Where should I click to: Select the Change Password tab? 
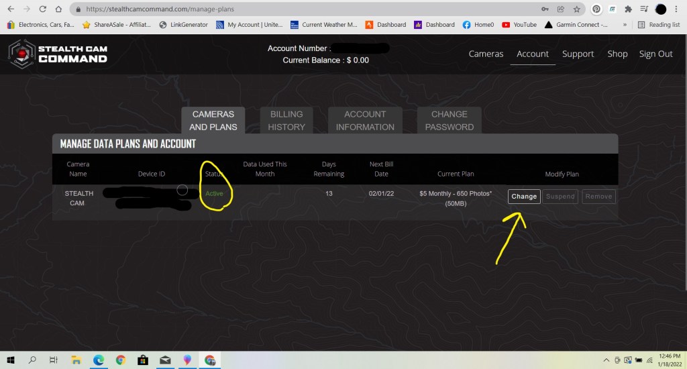(x=449, y=120)
